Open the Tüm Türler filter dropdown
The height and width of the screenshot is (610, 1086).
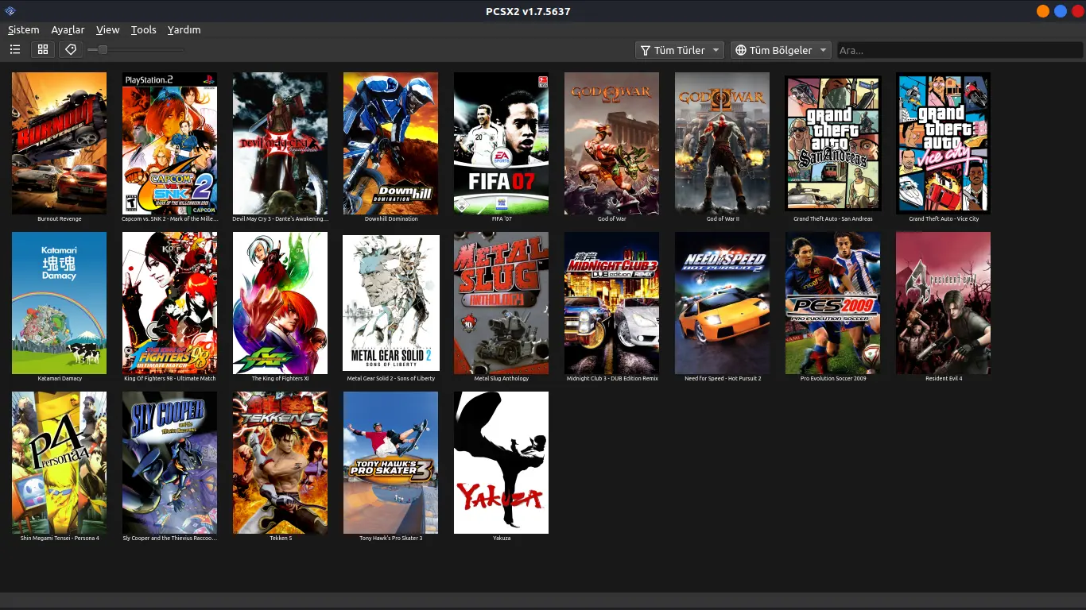(x=680, y=50)
